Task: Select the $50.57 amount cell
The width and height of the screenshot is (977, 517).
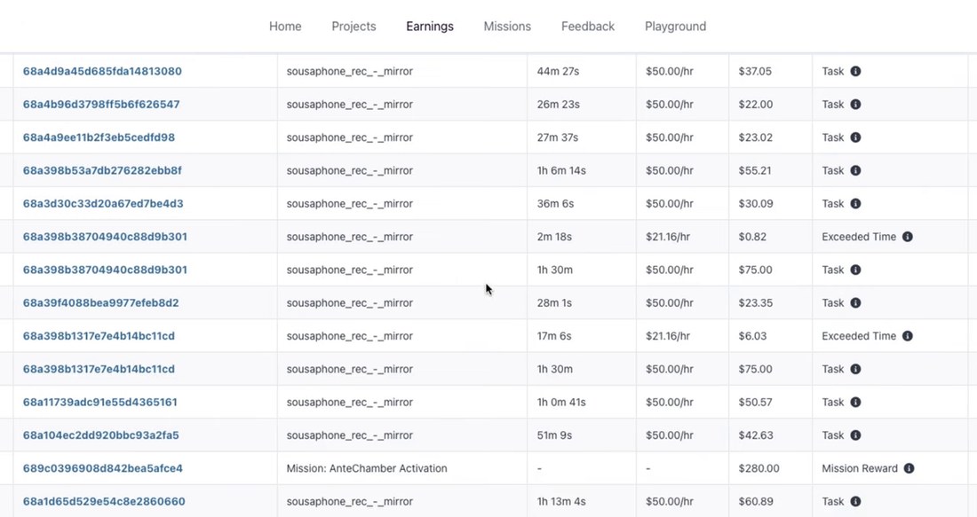Action: (770, 402)
